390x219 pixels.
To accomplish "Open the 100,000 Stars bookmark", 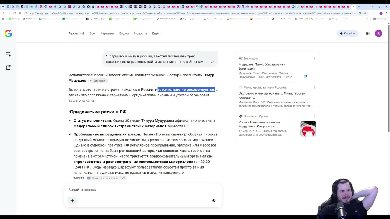I will click(x=30, y=19).
